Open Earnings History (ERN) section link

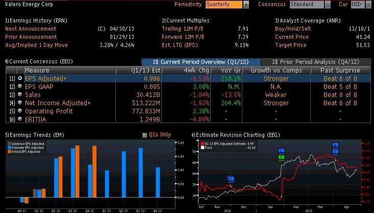[x=36, y=20]
